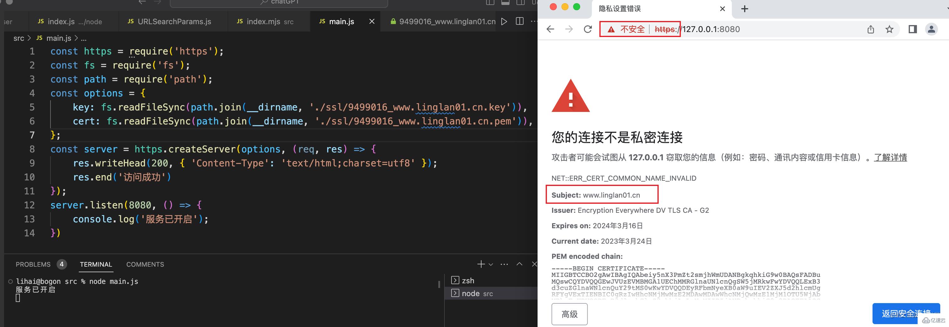Navigate back with VS Code title bar arrow
This screenshot has width=949, height=327.
pos(142,2)
